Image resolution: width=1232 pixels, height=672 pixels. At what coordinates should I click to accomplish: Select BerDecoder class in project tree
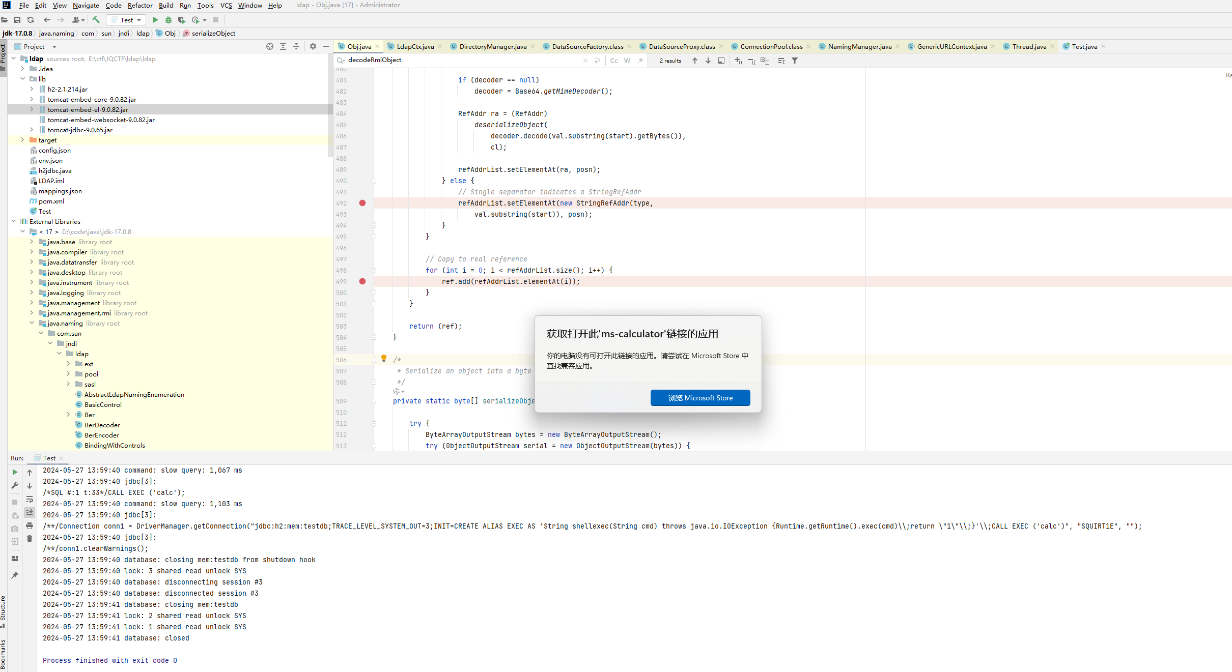click(102, 425)
